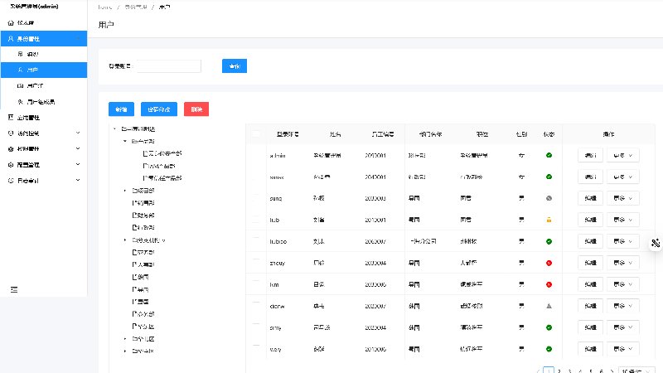Screen dimensions: 663x373
Task: Tick the checkbox for the sunq row
Action: [x=256, y=198]
